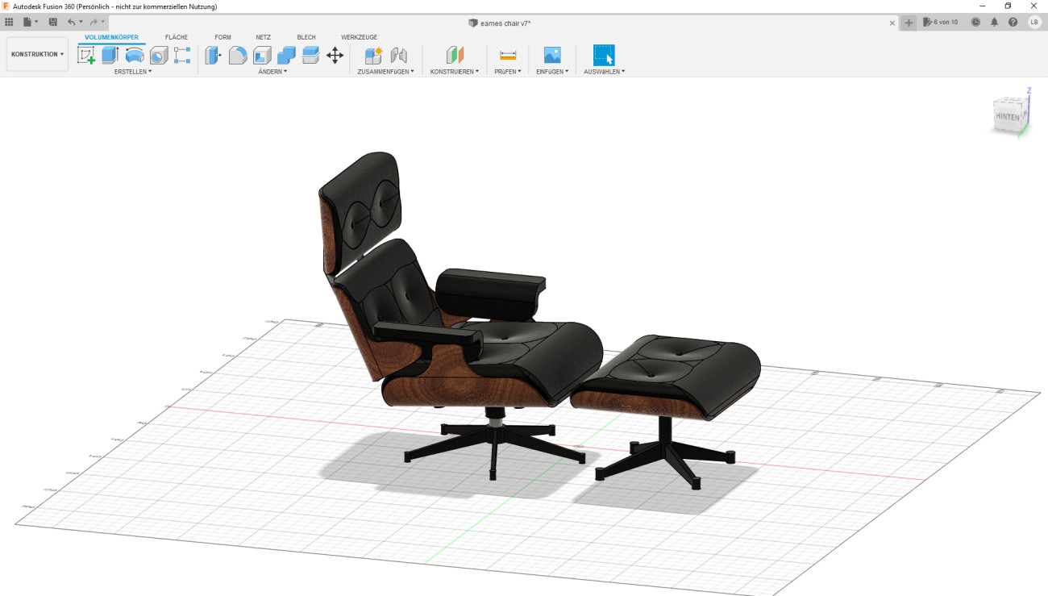
Task: Switch to the FLÄCHE tab
Action: (177, 37)
